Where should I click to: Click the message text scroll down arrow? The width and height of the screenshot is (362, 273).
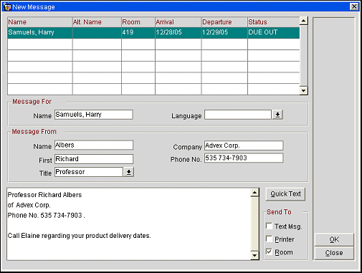[254, 256]
